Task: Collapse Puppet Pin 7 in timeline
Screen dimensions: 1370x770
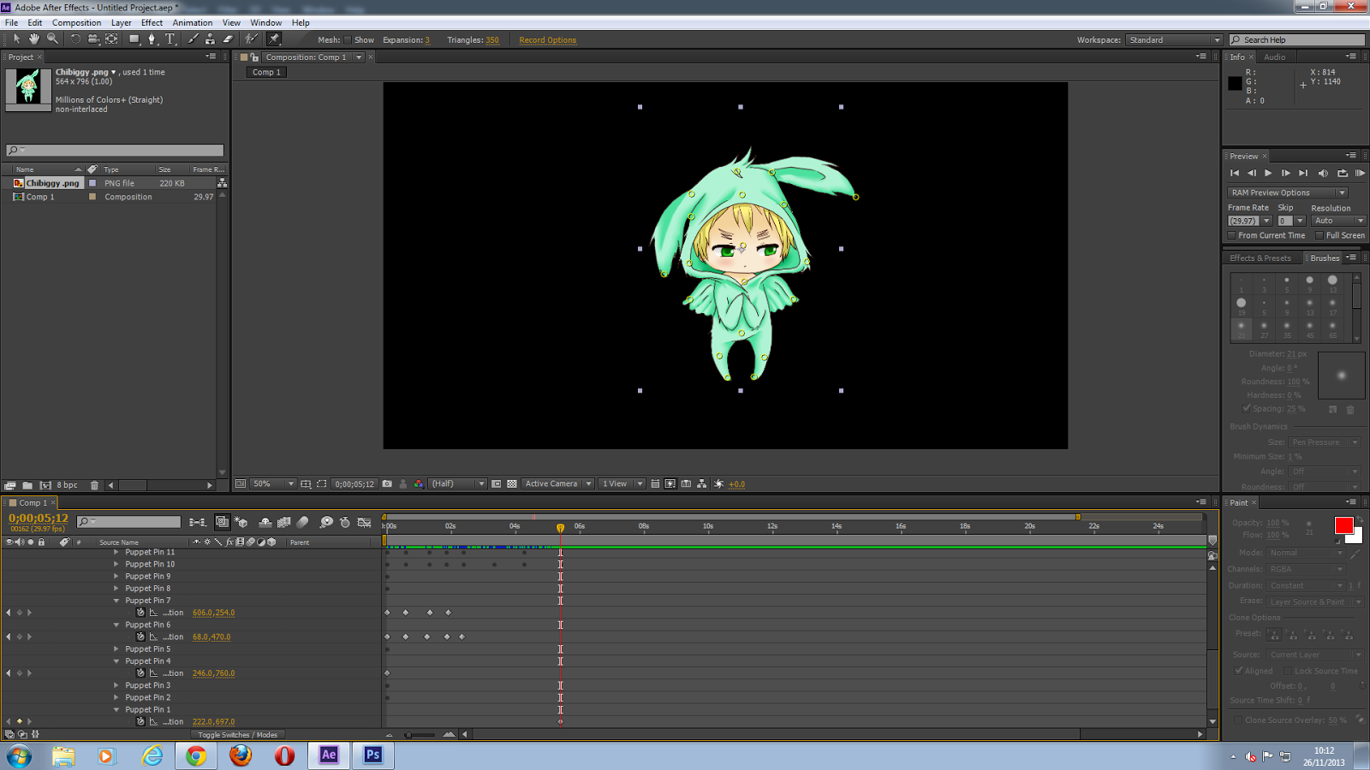Action: [116, 600]
